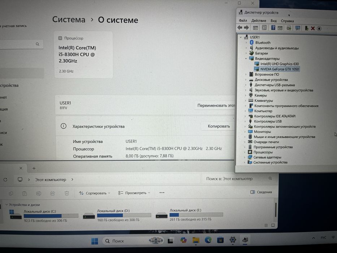Click the Переименовать этот ПК button
This screenshot has width=337, height=253.
pos(215,106)
